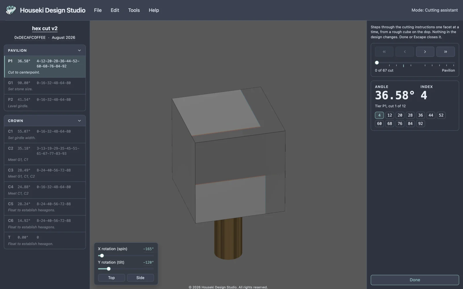Screen dimensions: 463x289
Task: Select index 4 chip
Action: [x=379, y=115]
